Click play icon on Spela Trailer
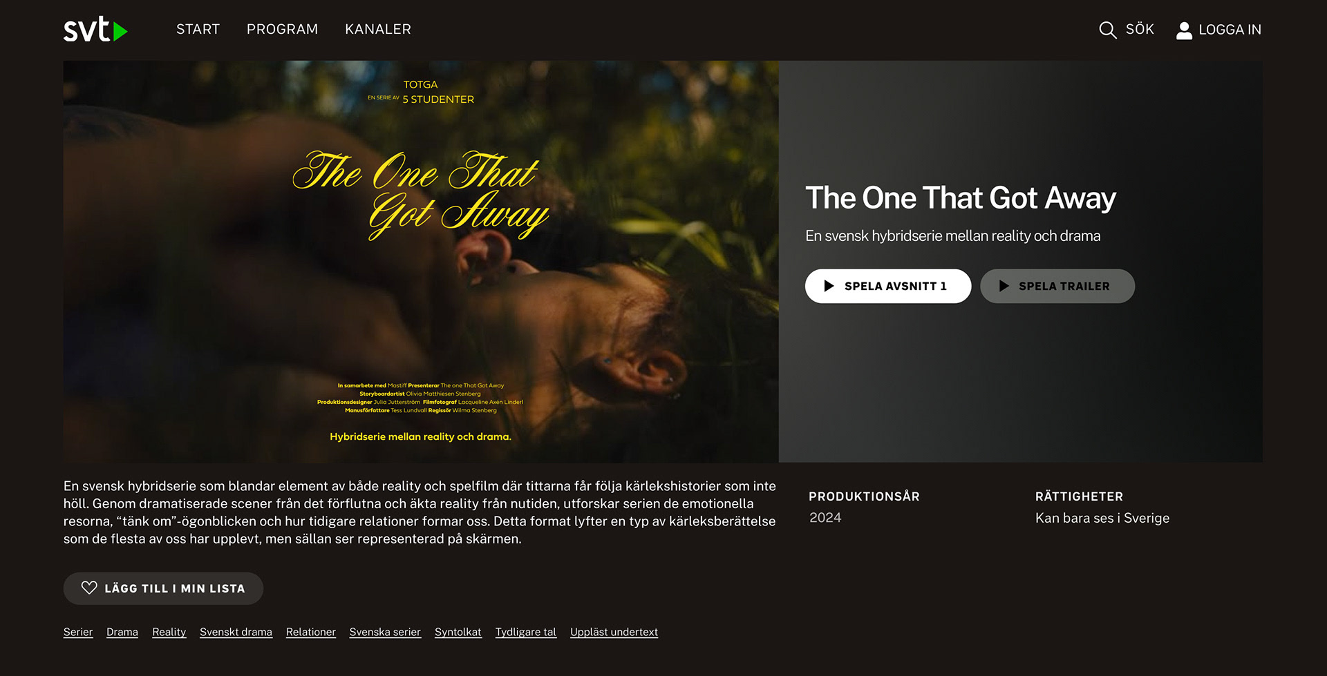Viewport: 1327px width, 676px height. coord(1004,286)
